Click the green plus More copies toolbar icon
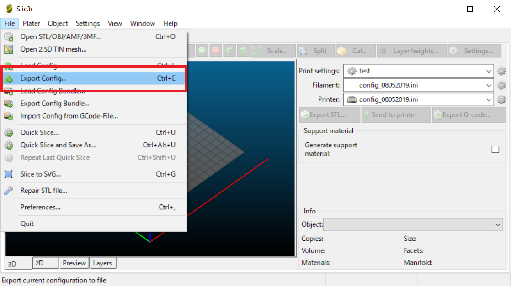 coord(202,51)
